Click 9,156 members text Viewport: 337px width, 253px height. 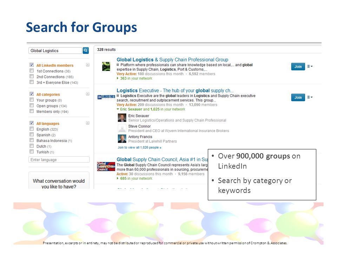191,174
